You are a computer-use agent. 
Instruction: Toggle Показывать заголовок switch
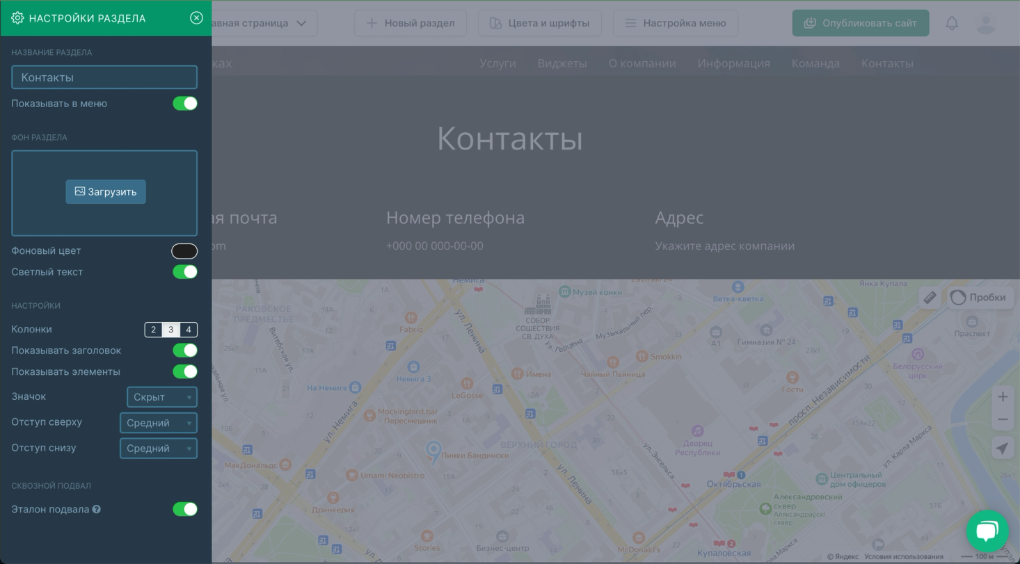click(x=185, y=351)
